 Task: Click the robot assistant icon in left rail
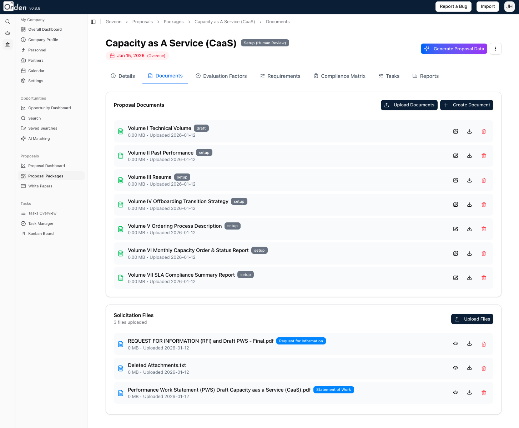(x=7, y=33)
